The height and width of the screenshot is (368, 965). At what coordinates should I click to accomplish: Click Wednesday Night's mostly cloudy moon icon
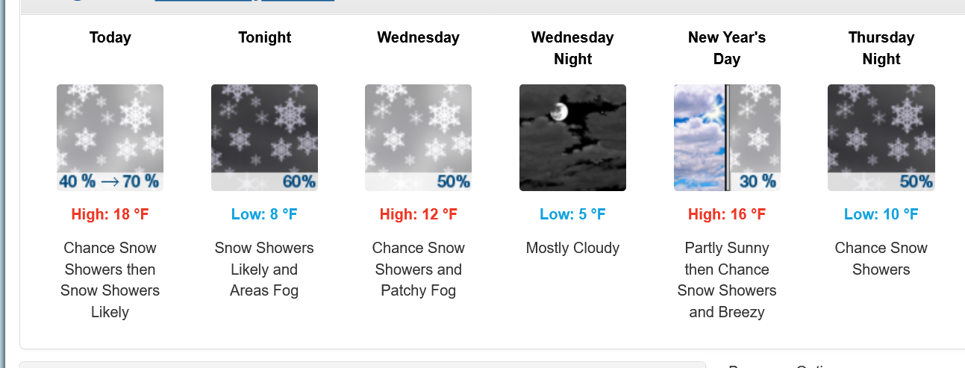[x=572, y=137]
